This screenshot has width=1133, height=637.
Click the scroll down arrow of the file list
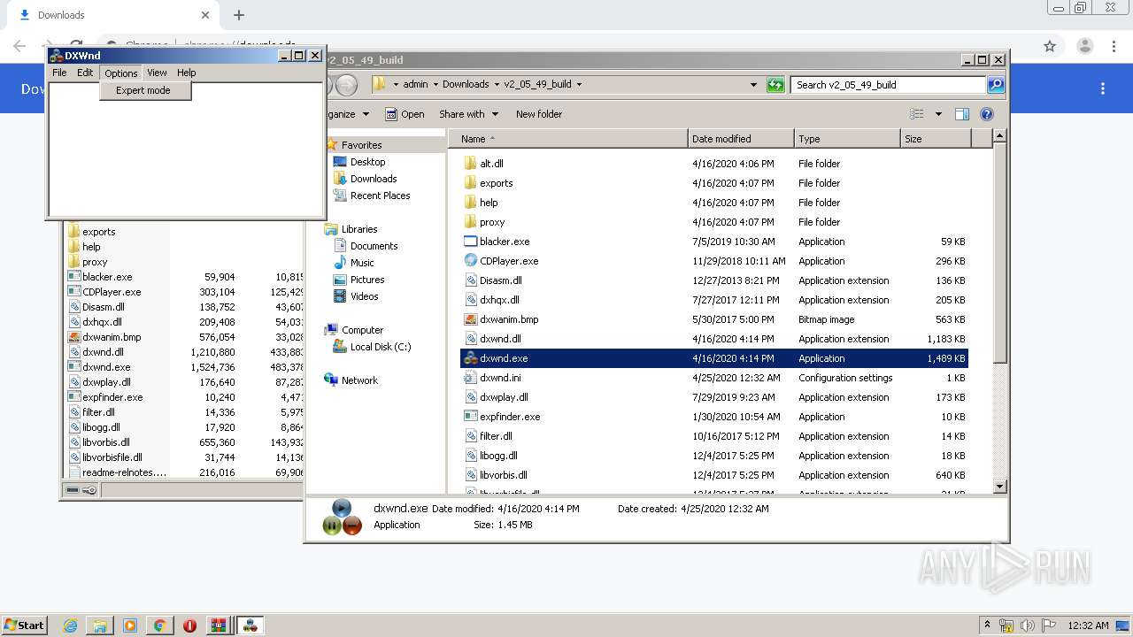(999, 486)
